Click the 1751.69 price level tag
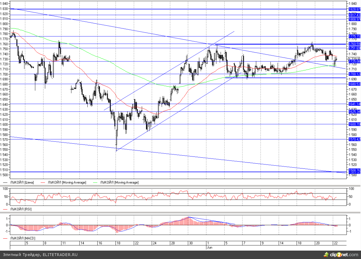The width and height of the screenshot is (361, 259). coord(354,48)
